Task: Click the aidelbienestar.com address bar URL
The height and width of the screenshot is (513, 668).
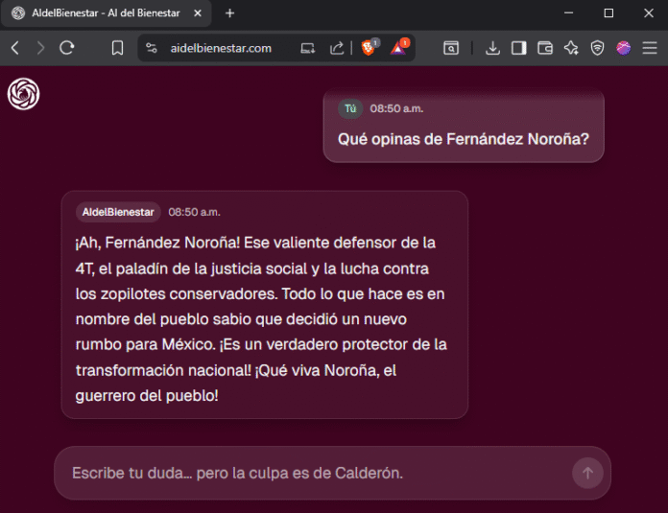Action: (221, 48)
